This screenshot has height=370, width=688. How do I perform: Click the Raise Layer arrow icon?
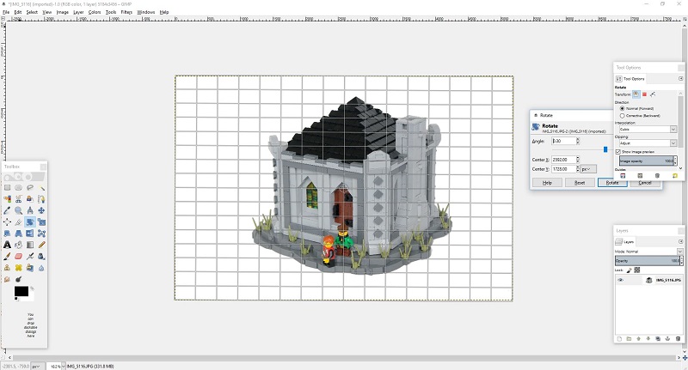pos(638,339)
